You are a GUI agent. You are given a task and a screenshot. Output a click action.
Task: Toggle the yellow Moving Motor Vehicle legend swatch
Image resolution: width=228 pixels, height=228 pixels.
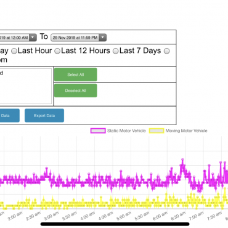tap(157, 131)
